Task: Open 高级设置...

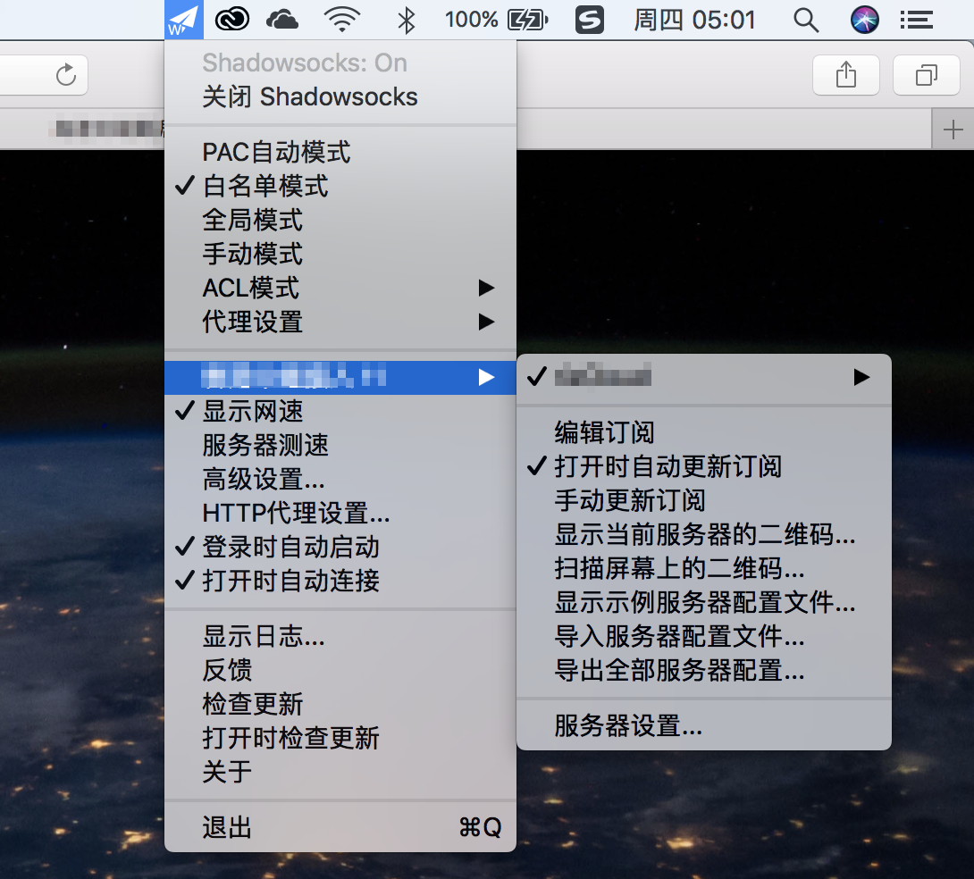Action: [340, 479]
